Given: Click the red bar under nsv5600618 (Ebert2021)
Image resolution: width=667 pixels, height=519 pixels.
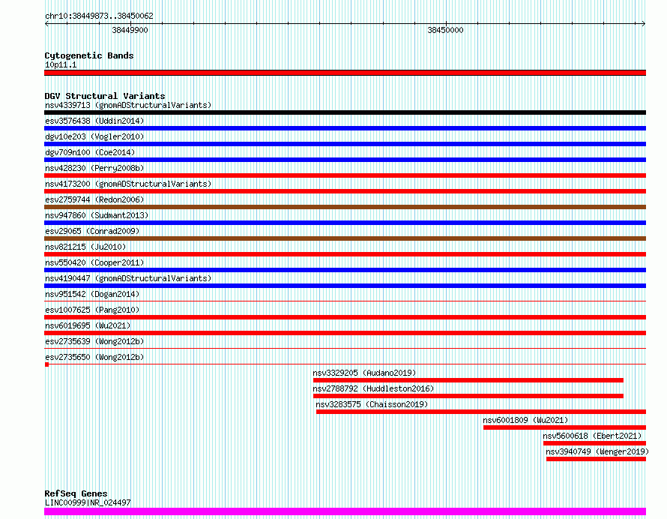Looking at the screenshot, I should coord(595,444).
